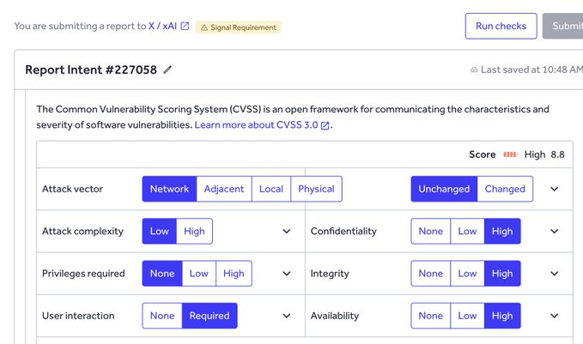Viewport: 583px width, 344px height.
Task: Select Local attack vector
Action: coord(271,189)
